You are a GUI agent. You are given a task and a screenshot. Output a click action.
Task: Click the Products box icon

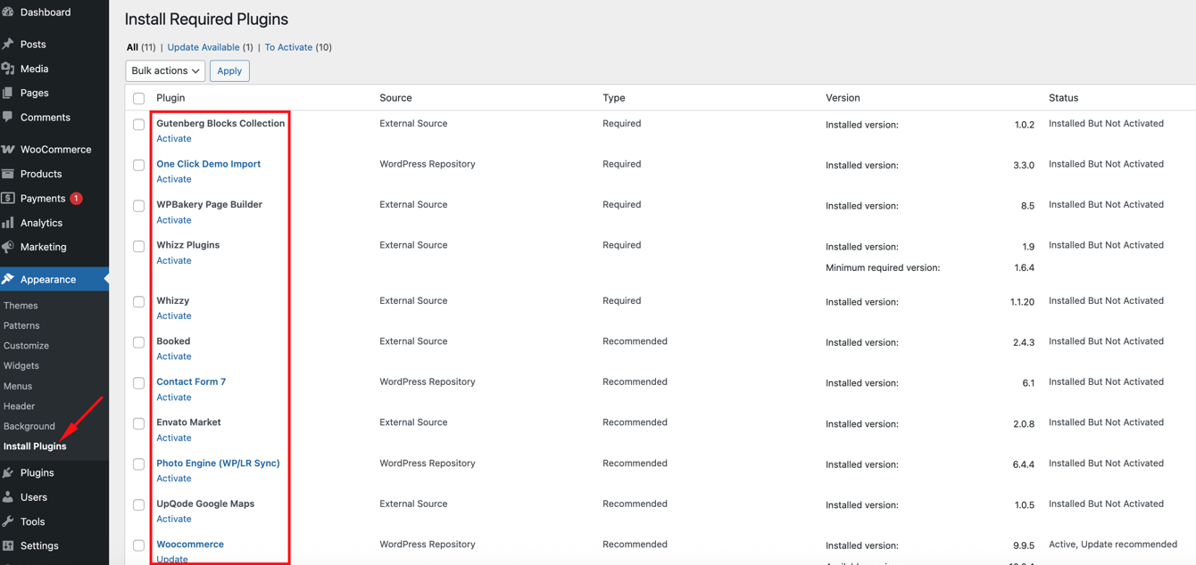pos(8,174)
